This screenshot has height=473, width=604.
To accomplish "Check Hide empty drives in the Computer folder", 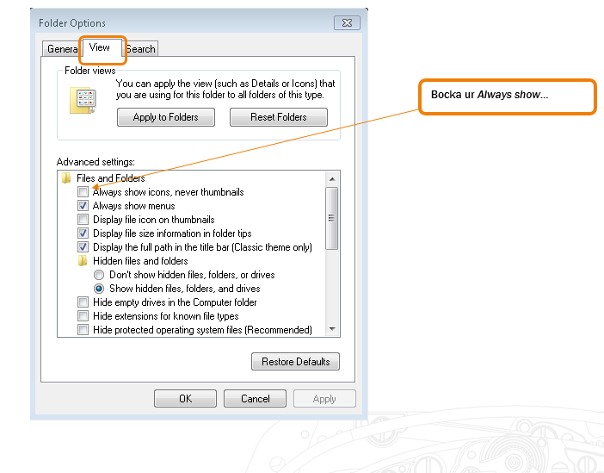I will 83,302.
